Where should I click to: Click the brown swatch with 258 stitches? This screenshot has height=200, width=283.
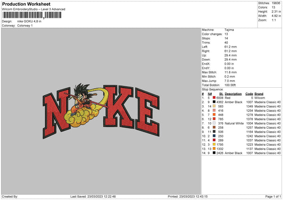214,127
